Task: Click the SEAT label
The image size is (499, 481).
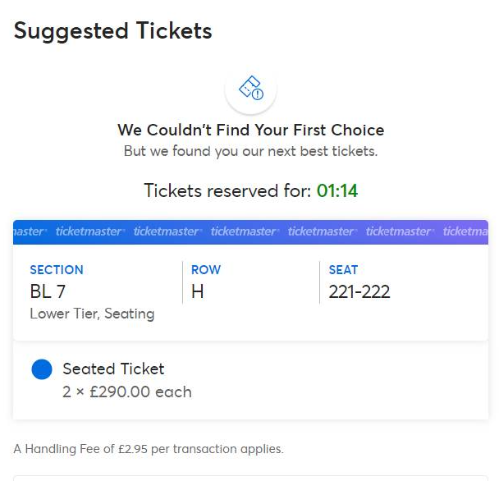Action: point(343,270)
